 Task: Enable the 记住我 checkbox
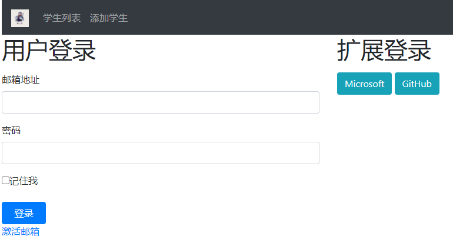coord(5,181)
